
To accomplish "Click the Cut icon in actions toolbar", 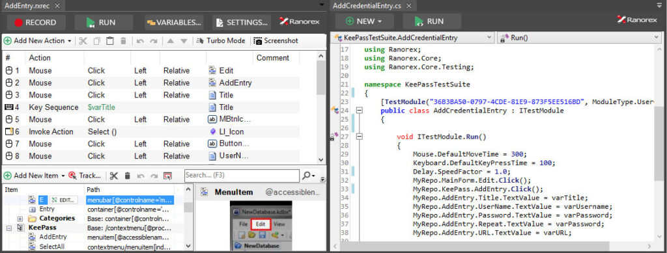I will (83, 41).
